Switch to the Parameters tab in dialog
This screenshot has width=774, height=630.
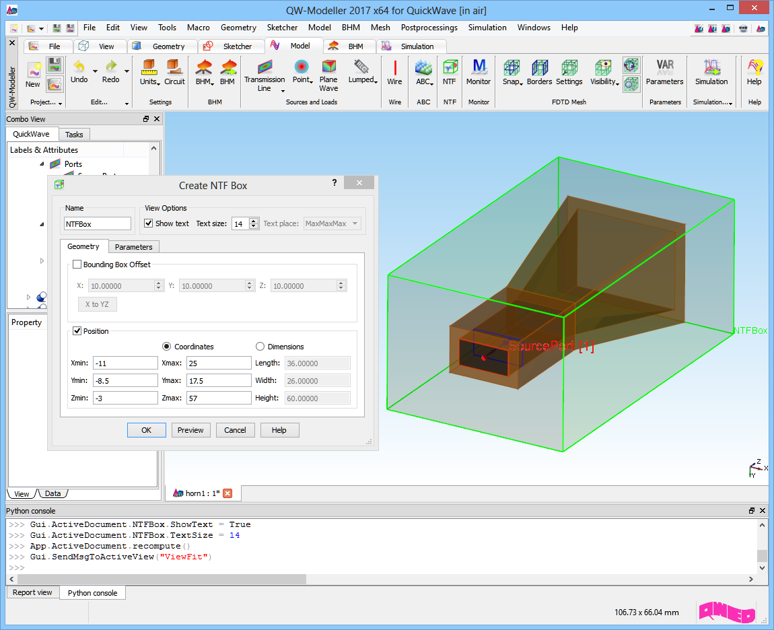(133, 247)
